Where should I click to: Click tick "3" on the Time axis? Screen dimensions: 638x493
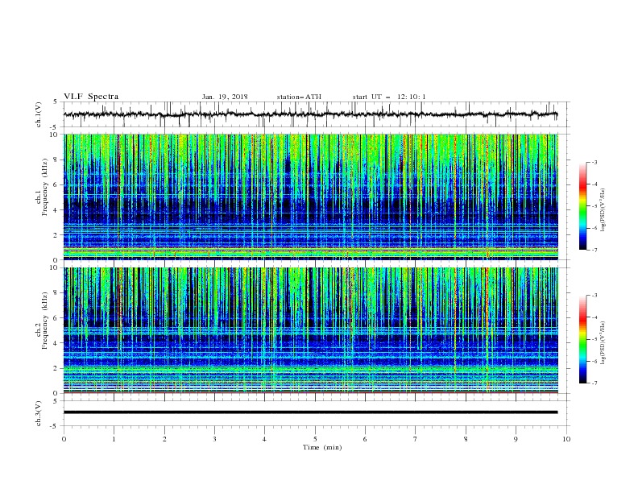214,439
